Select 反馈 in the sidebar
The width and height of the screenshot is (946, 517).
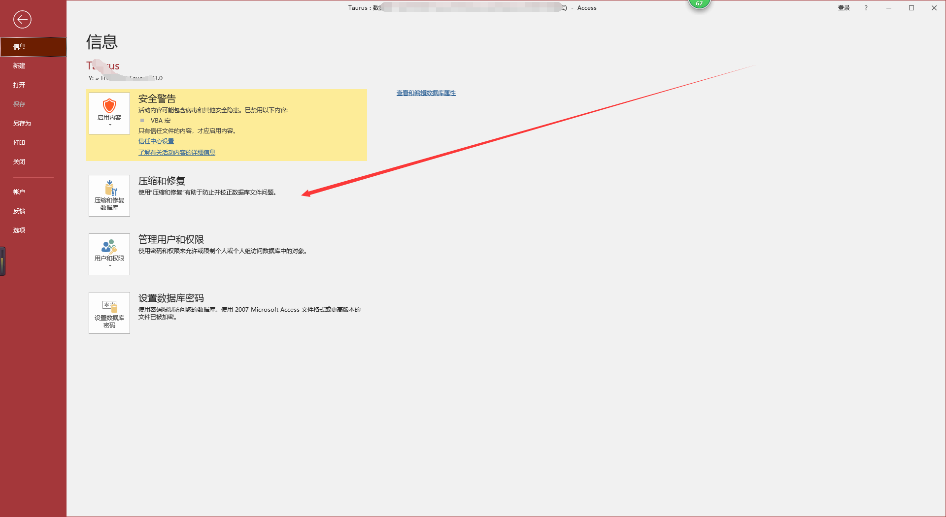pos(33,211)
